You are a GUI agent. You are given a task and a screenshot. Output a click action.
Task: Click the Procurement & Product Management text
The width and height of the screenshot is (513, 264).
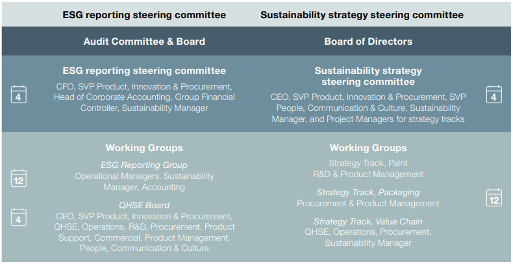tap(368, 203)
